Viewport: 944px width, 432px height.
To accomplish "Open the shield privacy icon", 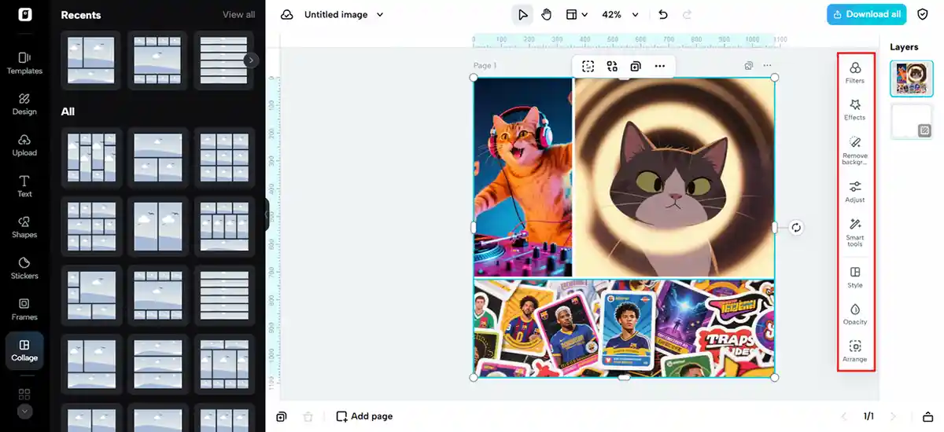I will [924, 14].
